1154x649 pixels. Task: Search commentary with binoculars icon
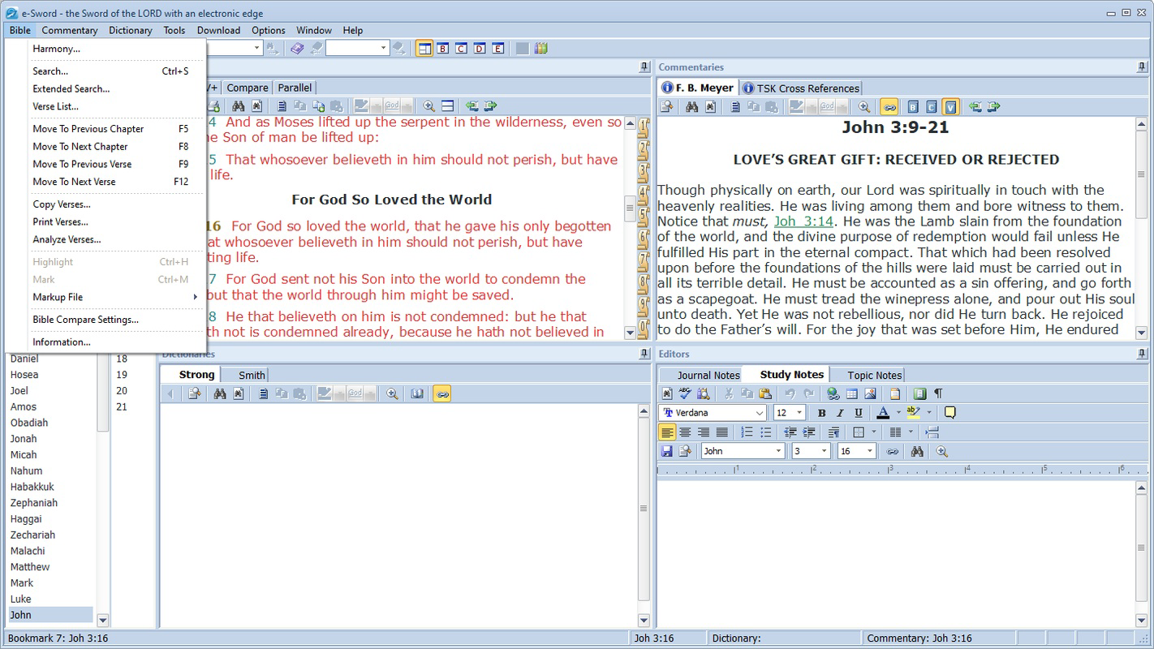691,107
